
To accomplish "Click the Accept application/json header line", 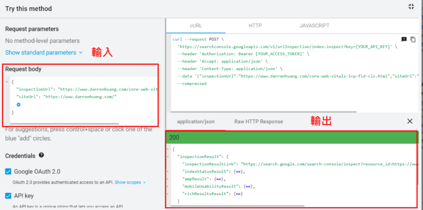I will pos(223,62).
